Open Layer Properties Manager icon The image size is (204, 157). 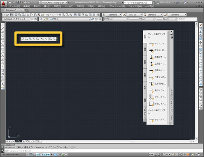pos(41,19)
